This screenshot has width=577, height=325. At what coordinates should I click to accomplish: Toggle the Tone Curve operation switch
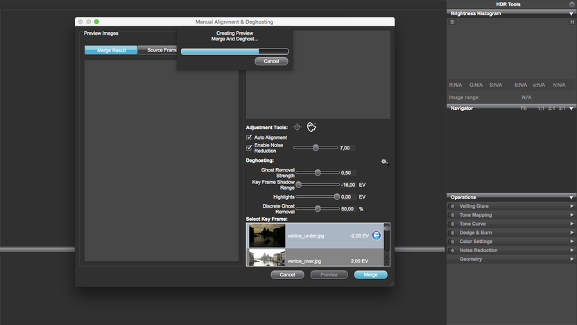click(x=452, y=224)
